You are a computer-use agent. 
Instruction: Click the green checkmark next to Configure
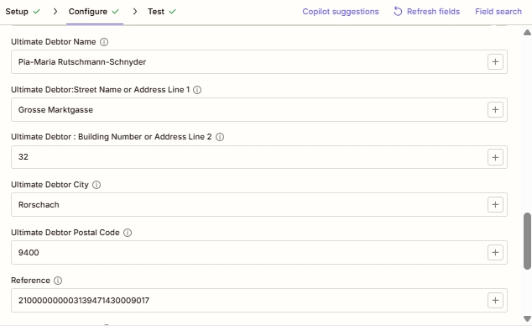tap(115, 12)
